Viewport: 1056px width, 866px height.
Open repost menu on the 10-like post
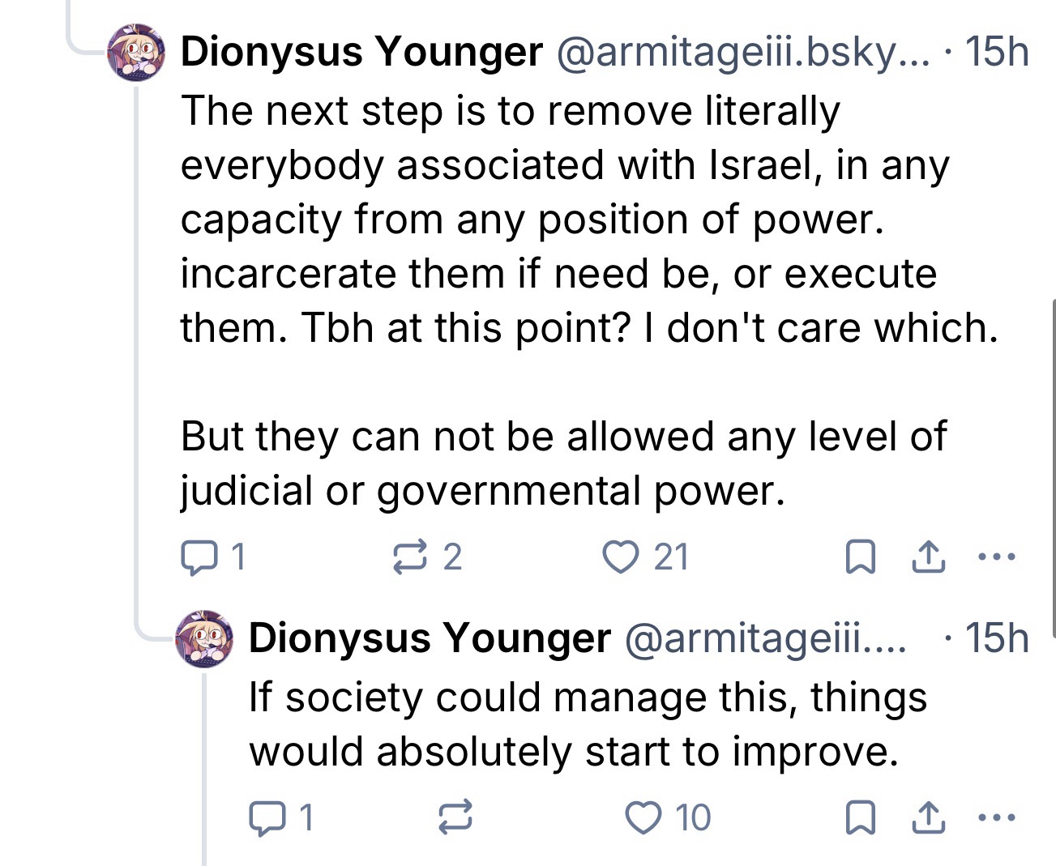455,818
